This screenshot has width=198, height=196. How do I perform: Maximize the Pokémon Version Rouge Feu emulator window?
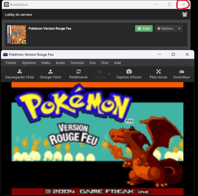173,54
